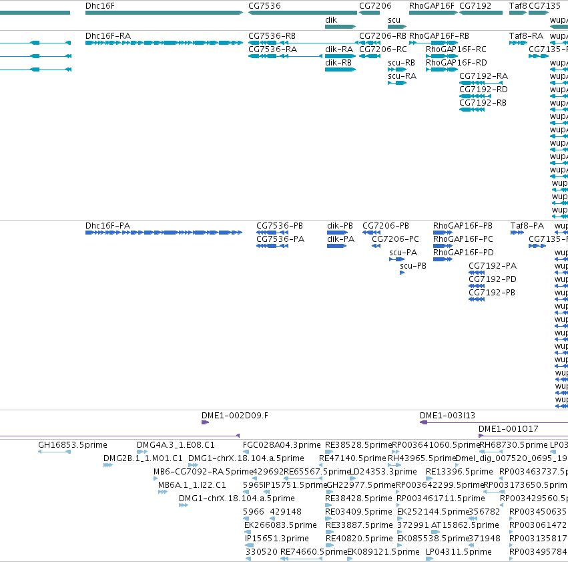Open the CG7192-RA transcript label

pyautogui.click(x=484, y=76)
